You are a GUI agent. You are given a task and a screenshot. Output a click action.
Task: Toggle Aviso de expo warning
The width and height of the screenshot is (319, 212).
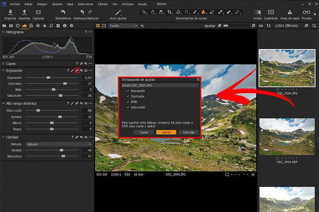coord(290,13)
